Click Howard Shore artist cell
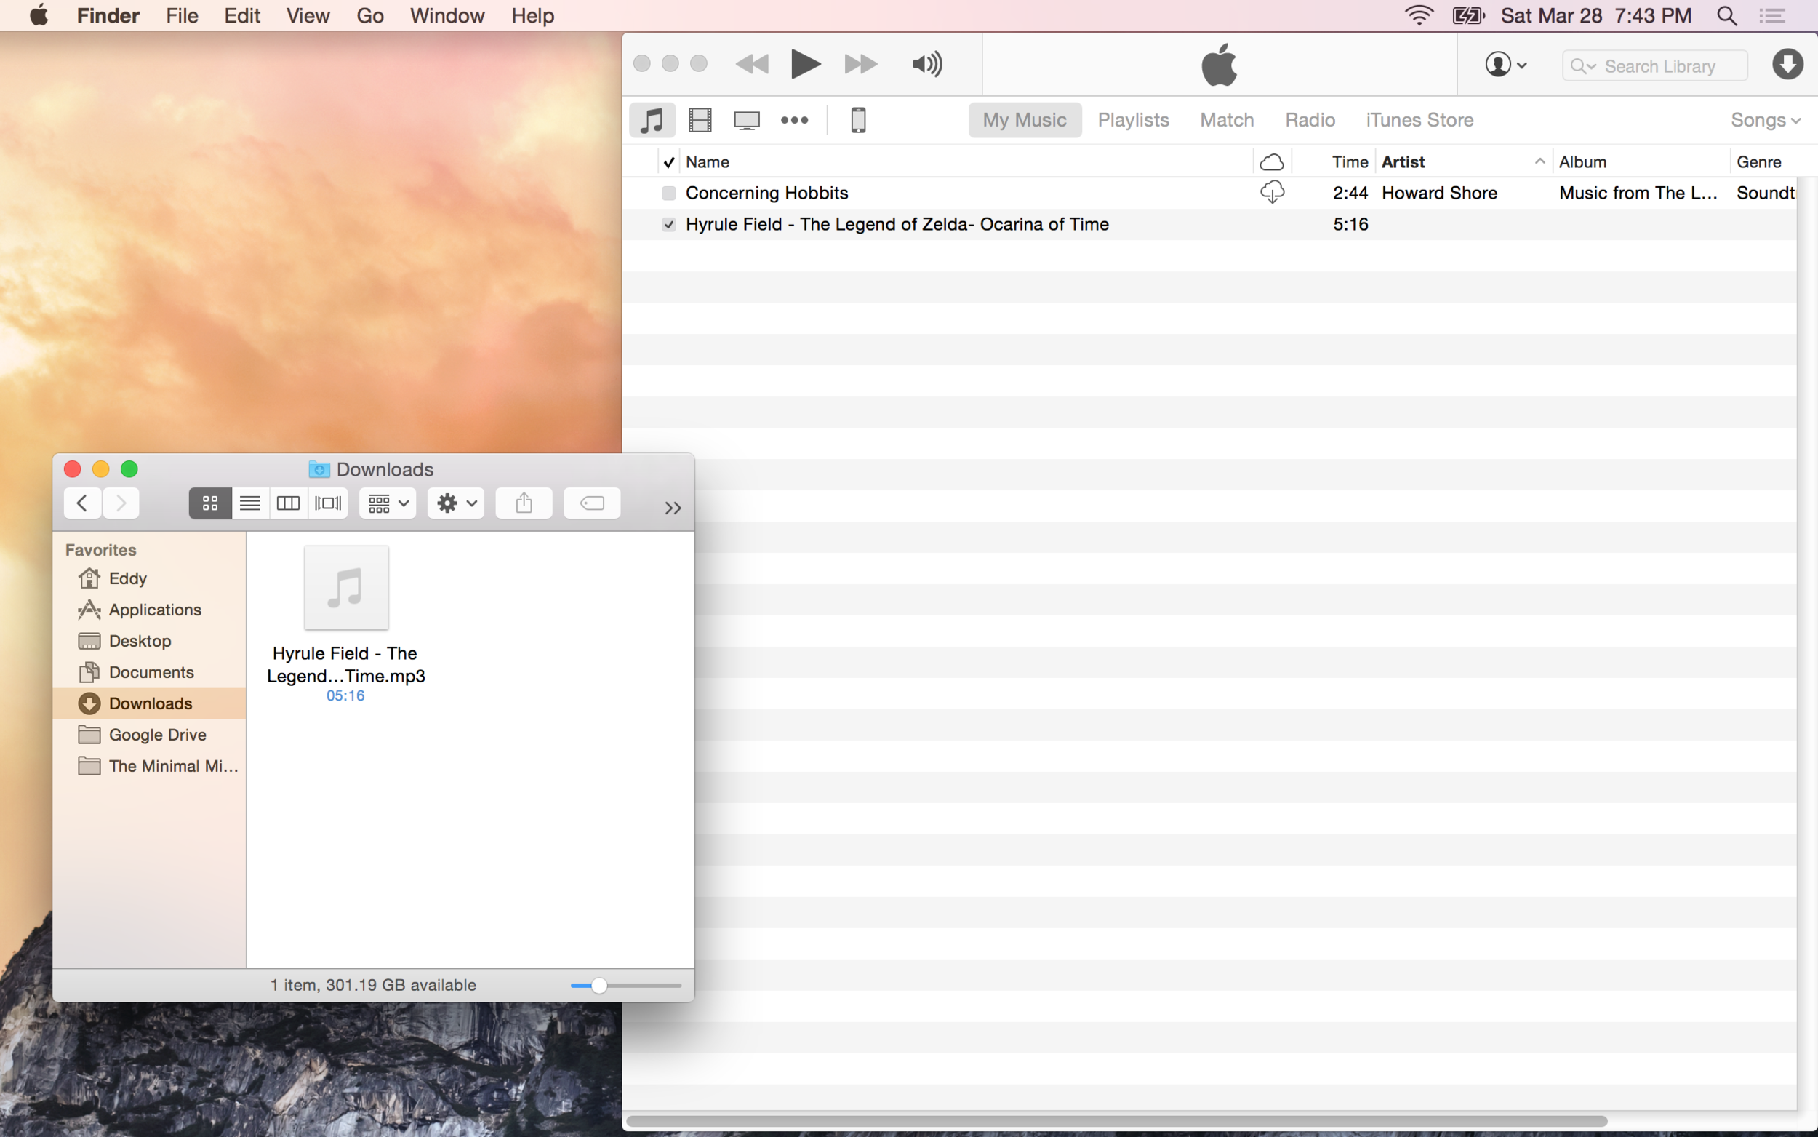This screenshot has height=1137, width=1818. 1439,193
